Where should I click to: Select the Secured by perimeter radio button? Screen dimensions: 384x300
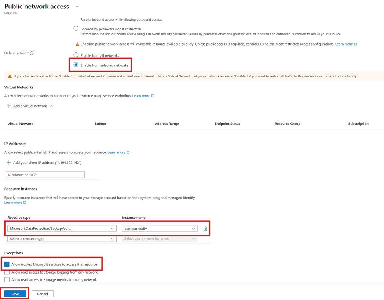click(x=76, y=28)
